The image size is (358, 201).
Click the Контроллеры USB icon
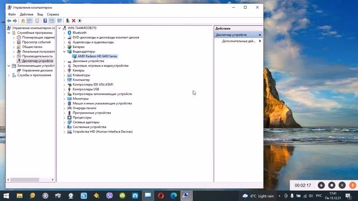coord(69,89)
